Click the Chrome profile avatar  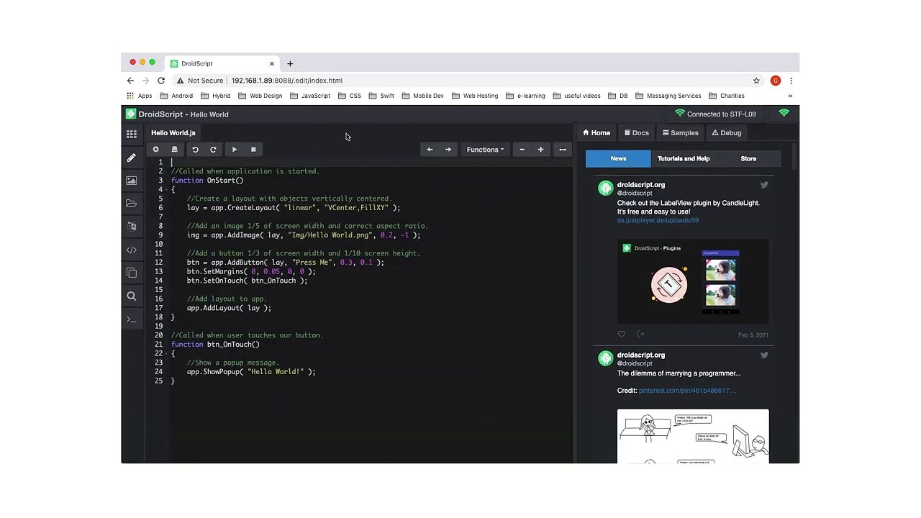point(775,81)
